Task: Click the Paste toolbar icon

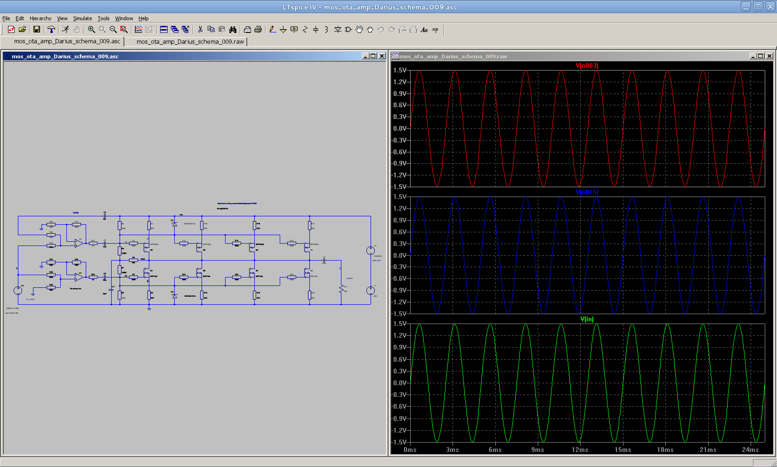Action: click(222, 29)
